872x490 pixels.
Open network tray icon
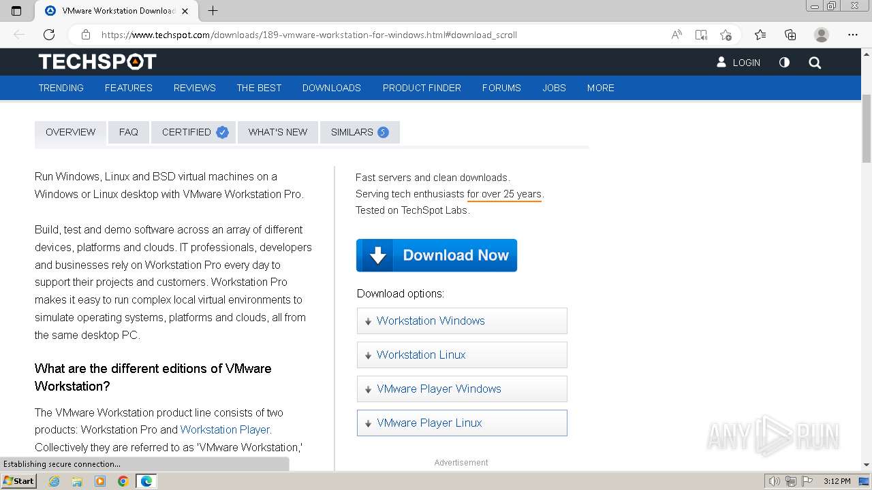click(791, 481)
